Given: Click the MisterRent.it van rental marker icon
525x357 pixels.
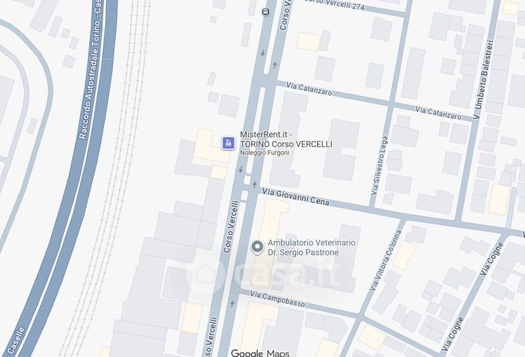Looking at the screenshot, I should point(228,143).
